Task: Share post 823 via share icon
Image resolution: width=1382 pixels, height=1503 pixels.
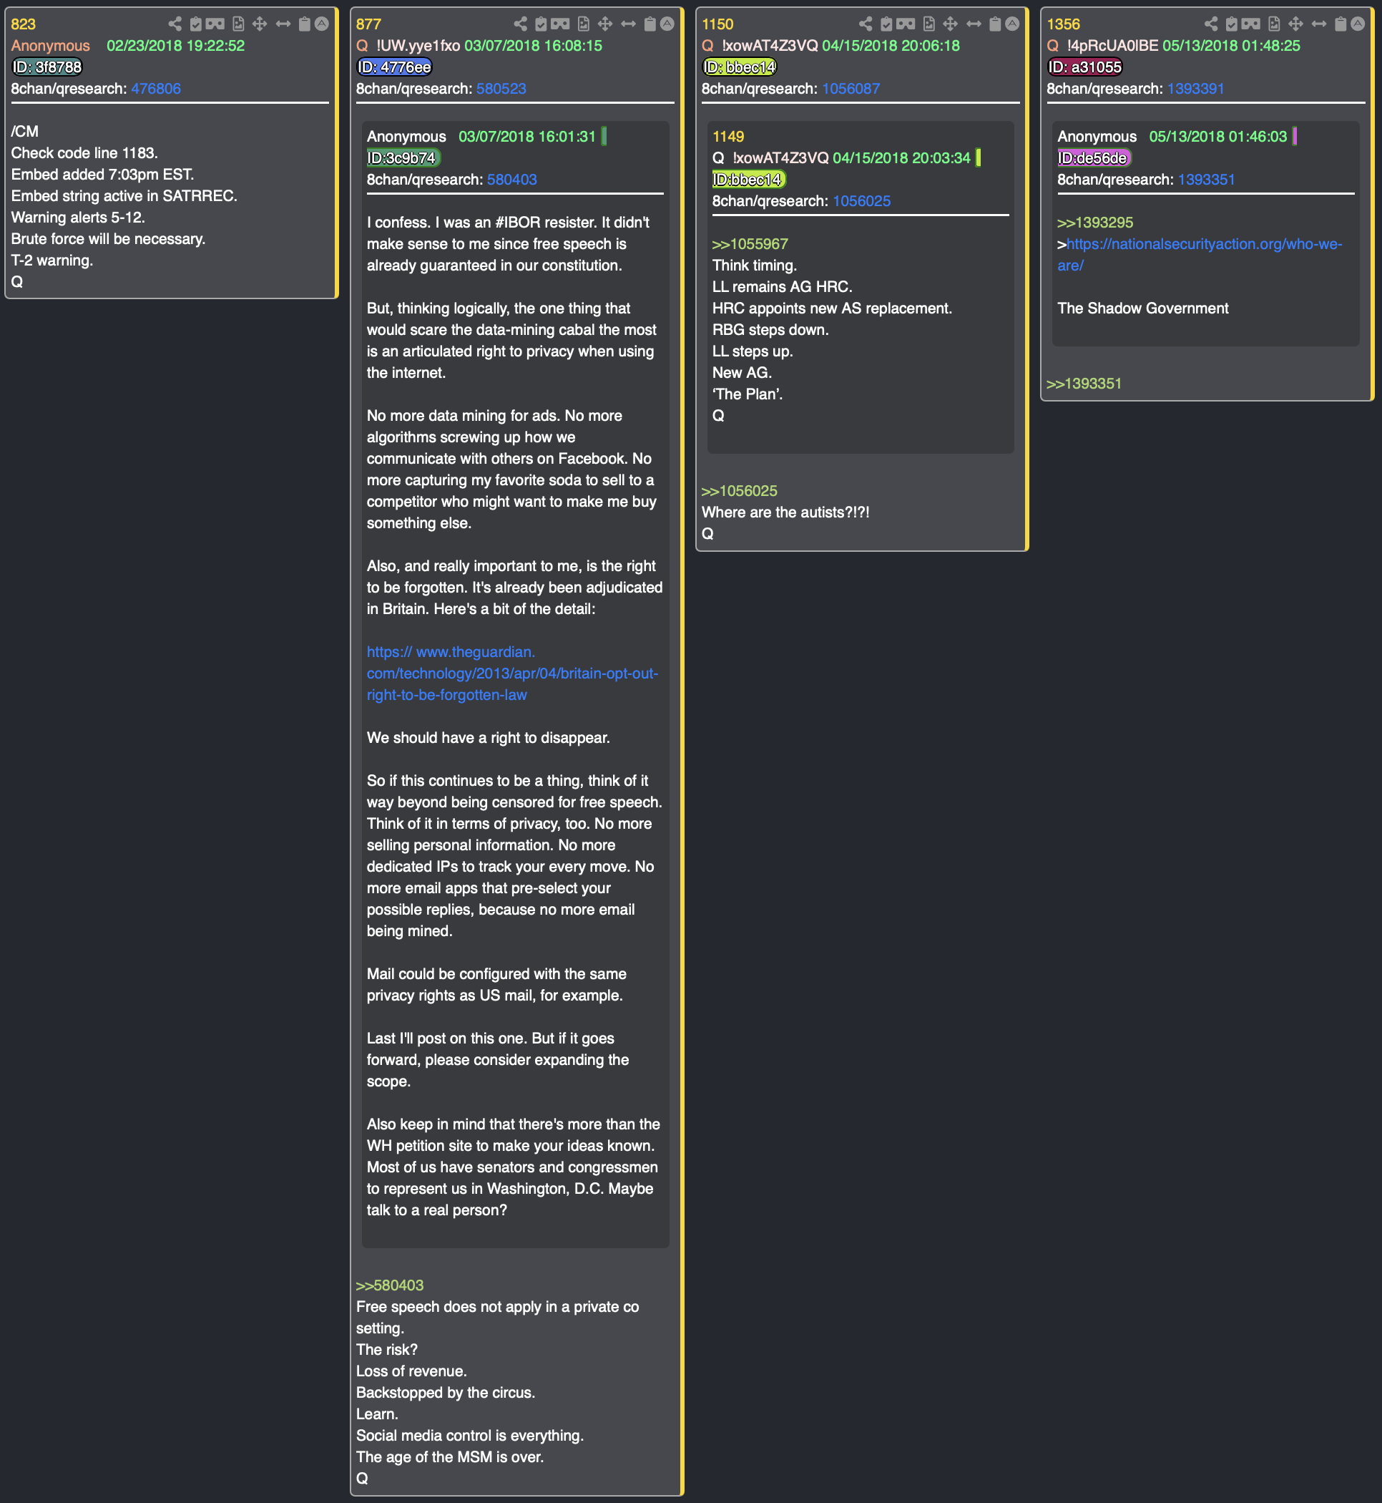Action: click(x=175, y=24)
